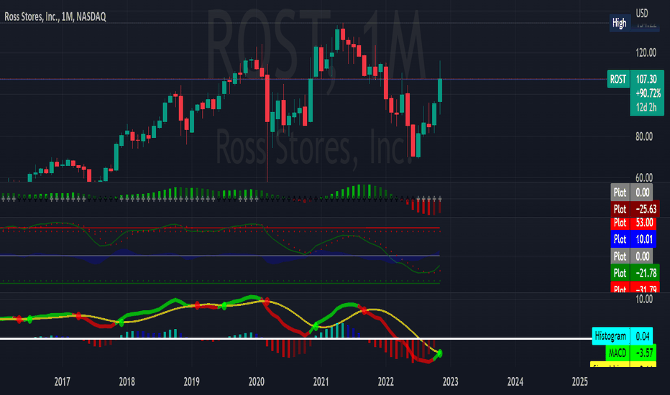Click the green dot ending the MACD line

(440, 353)
